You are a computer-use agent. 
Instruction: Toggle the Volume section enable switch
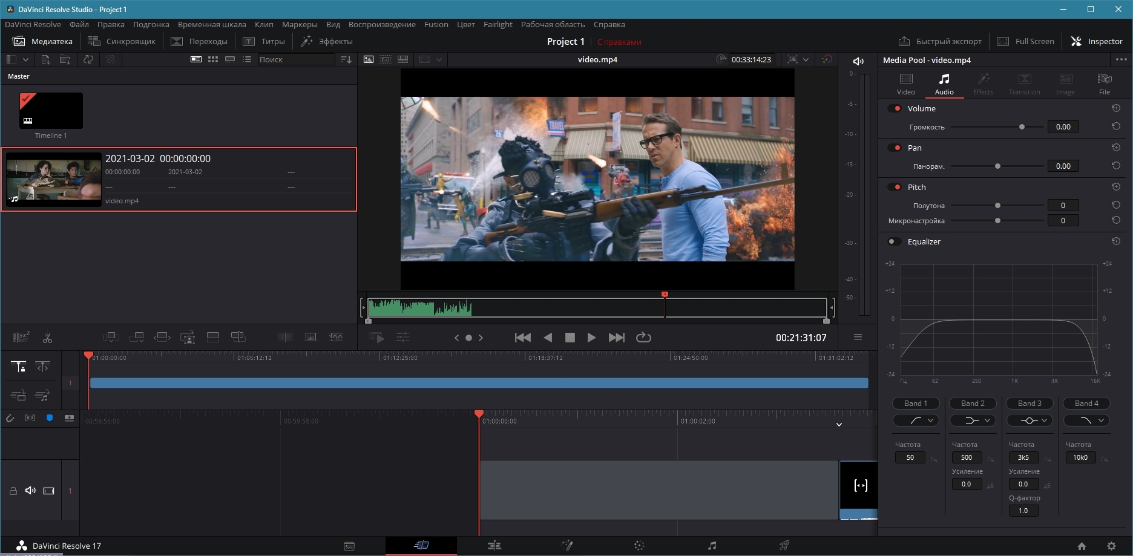click(x=895, y=108)
